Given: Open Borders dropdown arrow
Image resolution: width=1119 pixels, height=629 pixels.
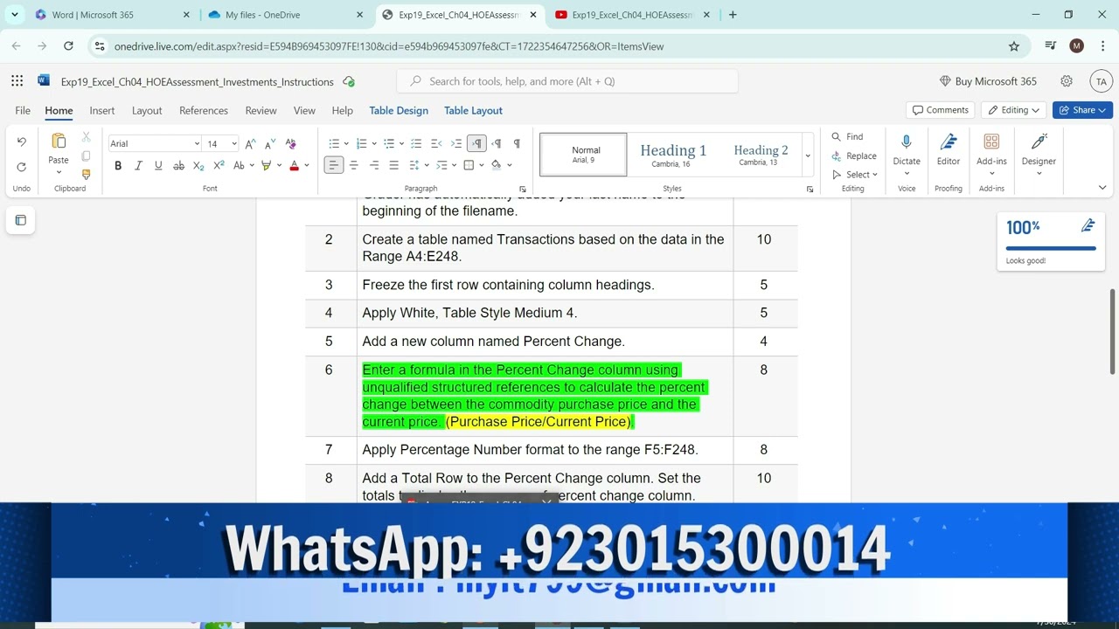Looking at the screenshot, I should click(483, 165).
